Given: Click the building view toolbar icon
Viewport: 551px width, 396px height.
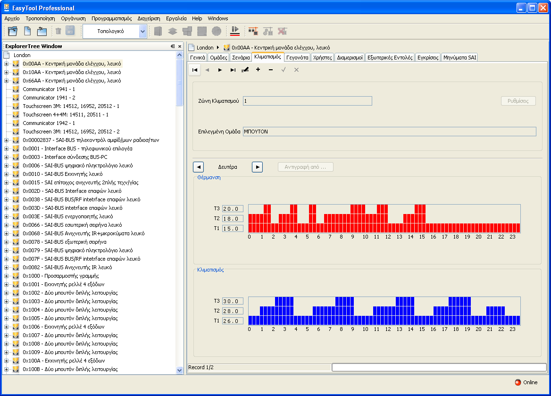Looking at the screenshot, I should [158, 31].
